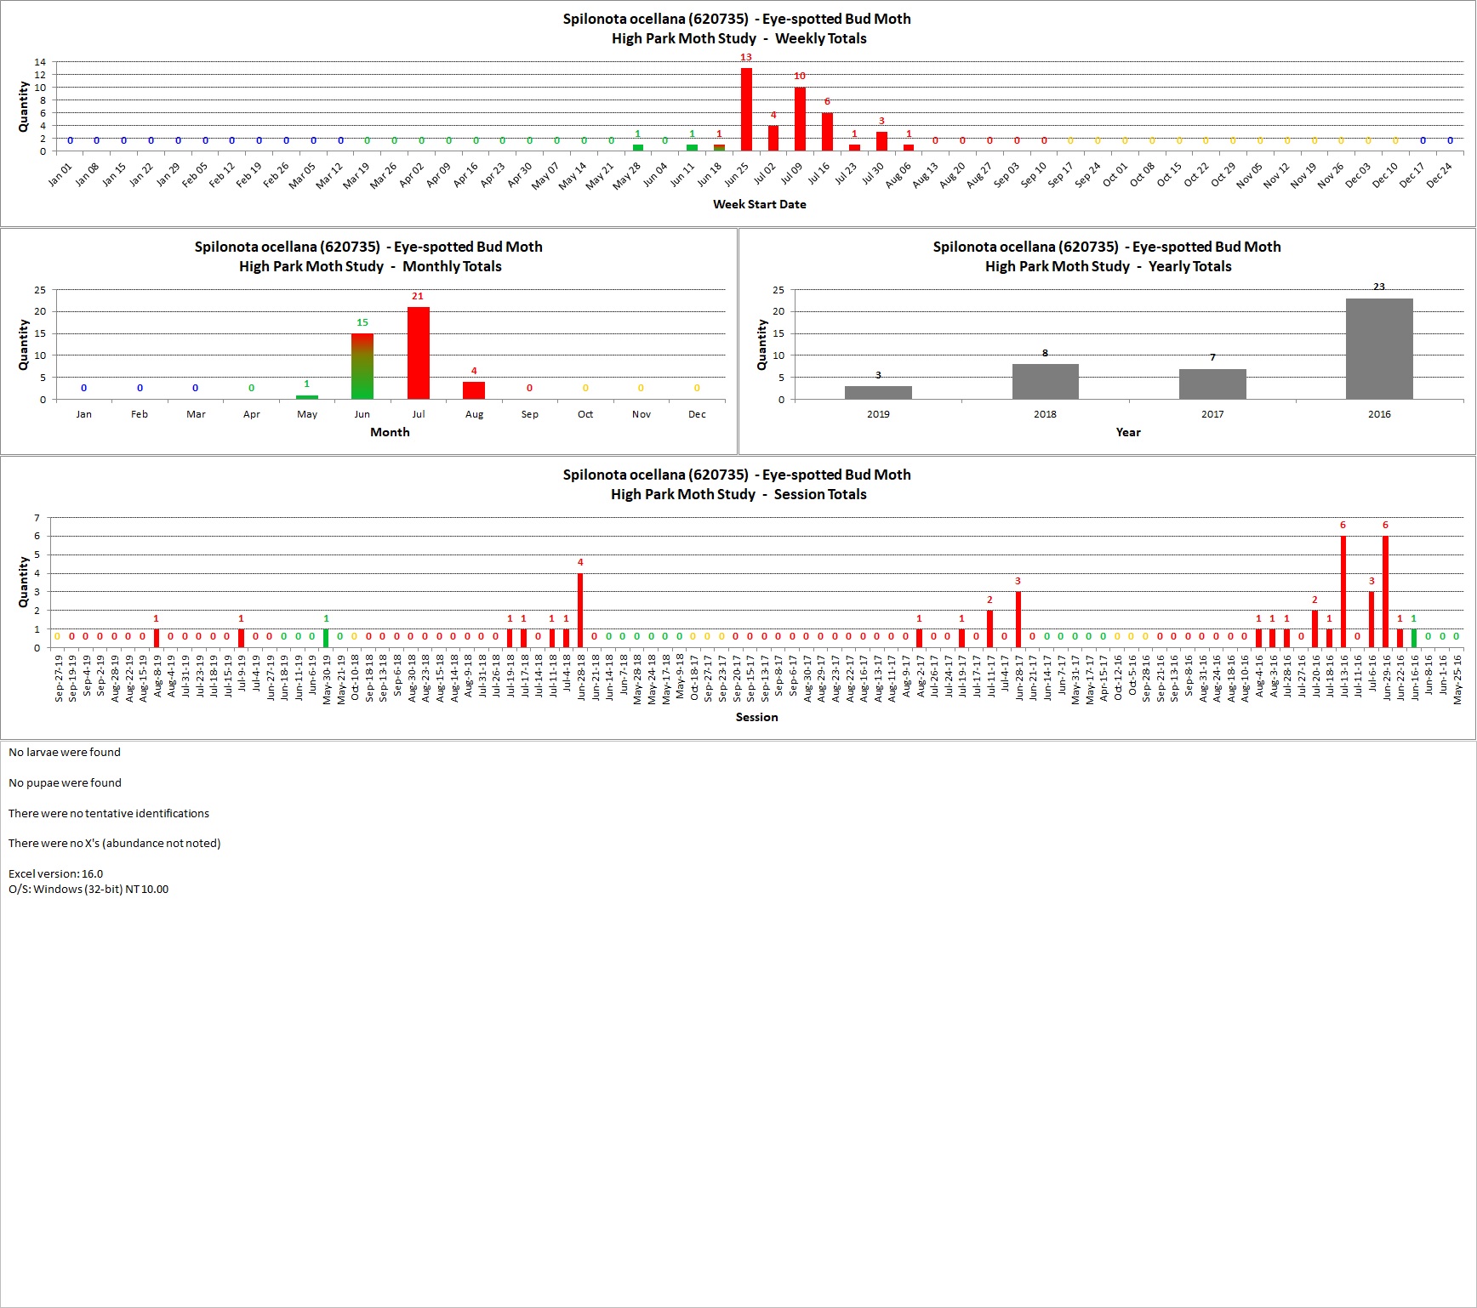Image resolution: width=1477 pixels, height=1308 pixels.
Task: Select the Jun-28-17 session bar labeled 3
Action: [1018, 620]
